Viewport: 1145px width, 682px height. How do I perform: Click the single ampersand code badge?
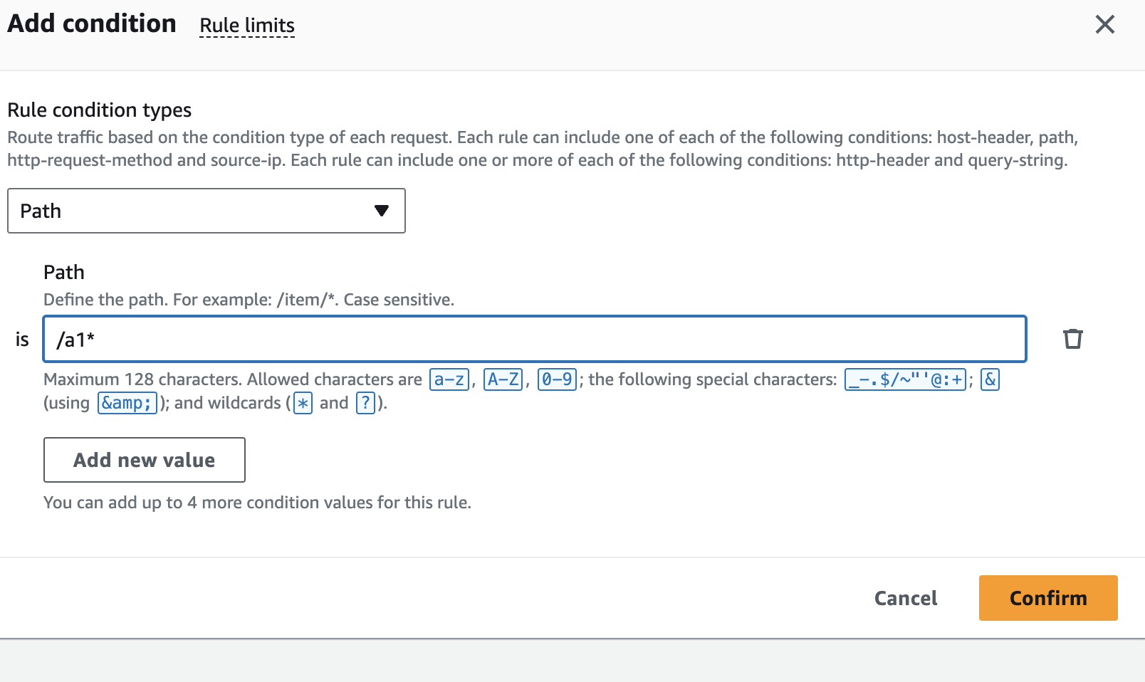click(x=990, y=379)
